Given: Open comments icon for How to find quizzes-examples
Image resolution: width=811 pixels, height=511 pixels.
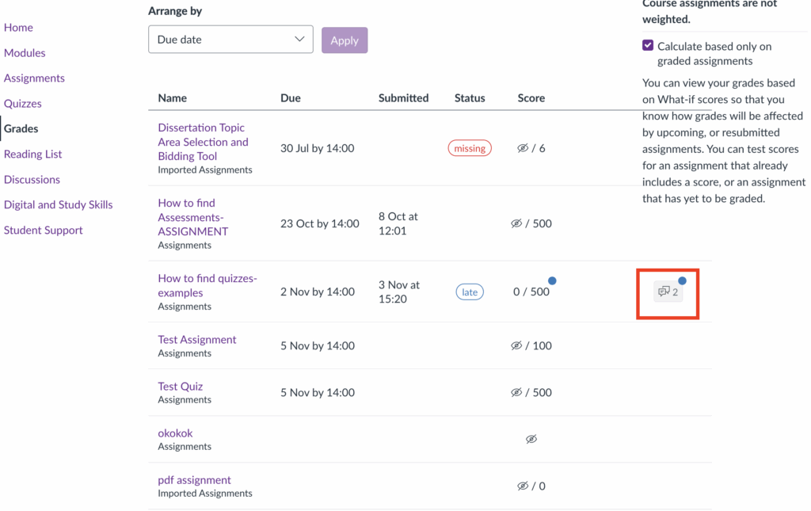Looking at the screenshot, I should (x=668, y=292).
